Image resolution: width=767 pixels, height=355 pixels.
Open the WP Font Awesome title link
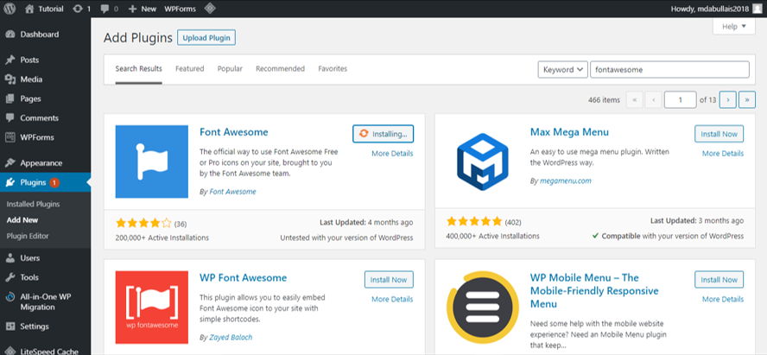[x=243, y=278]
